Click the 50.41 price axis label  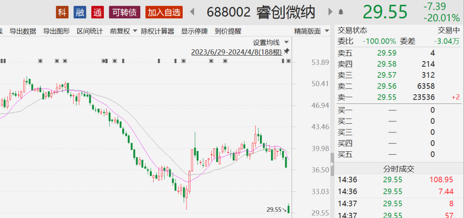click(320, 84)
